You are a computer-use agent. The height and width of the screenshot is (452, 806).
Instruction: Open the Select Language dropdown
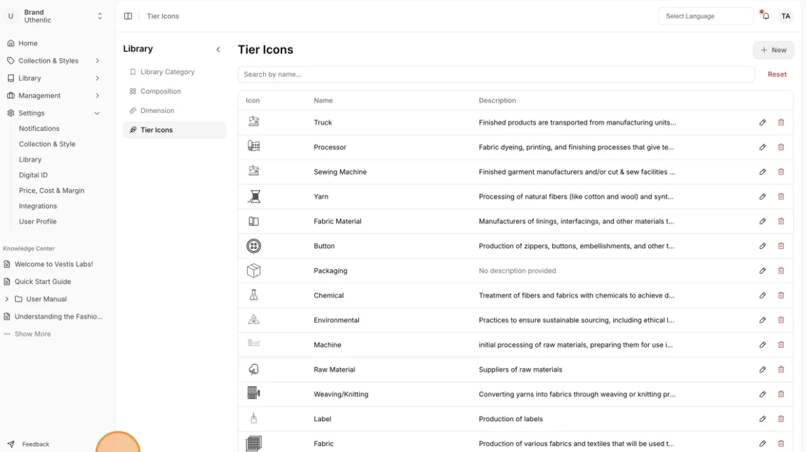click(x=705, y=16)
